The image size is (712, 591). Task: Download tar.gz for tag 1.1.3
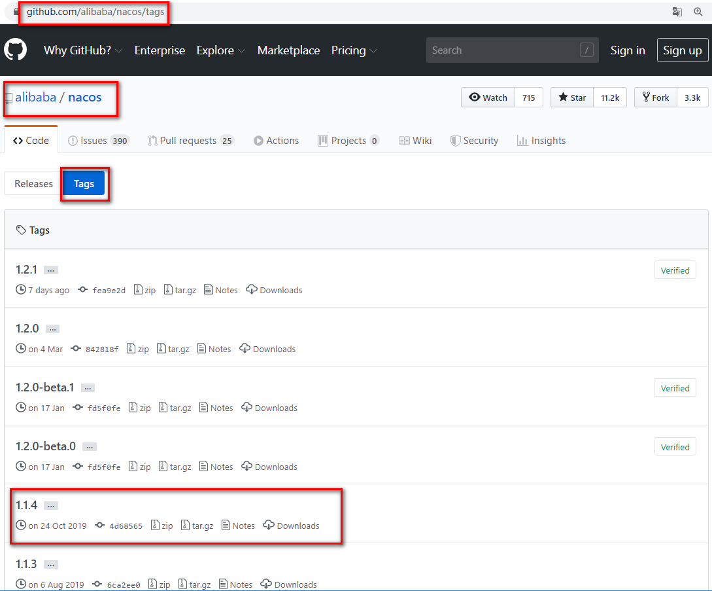194,584
